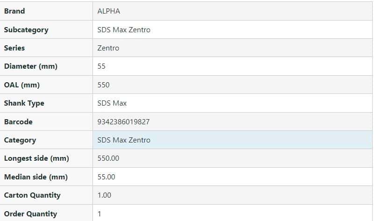Screen dimensions: 376x221
Task: Click the OAL value 550
Action: pos(103,85)
